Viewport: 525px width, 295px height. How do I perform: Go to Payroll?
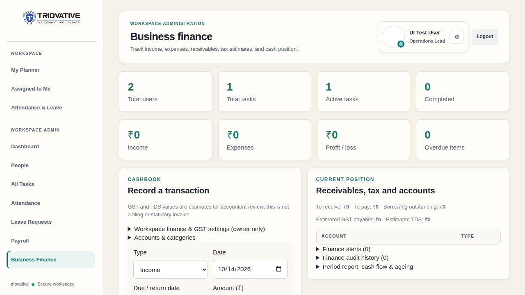[x=51, y=241]
